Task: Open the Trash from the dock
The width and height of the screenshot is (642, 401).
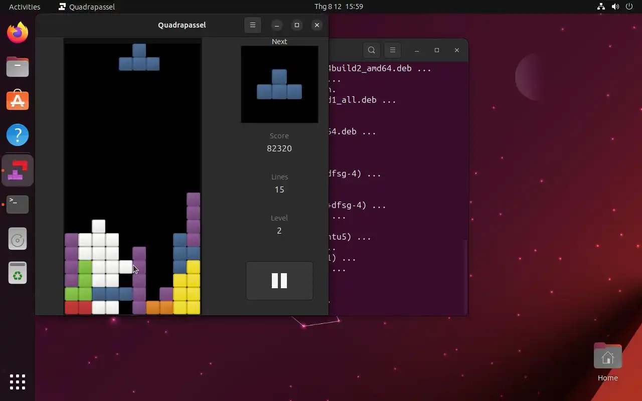Action: (18, 273)
